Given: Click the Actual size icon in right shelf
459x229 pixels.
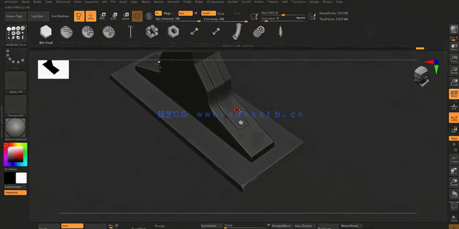Looking at the screenshot, I should [454, 70].
